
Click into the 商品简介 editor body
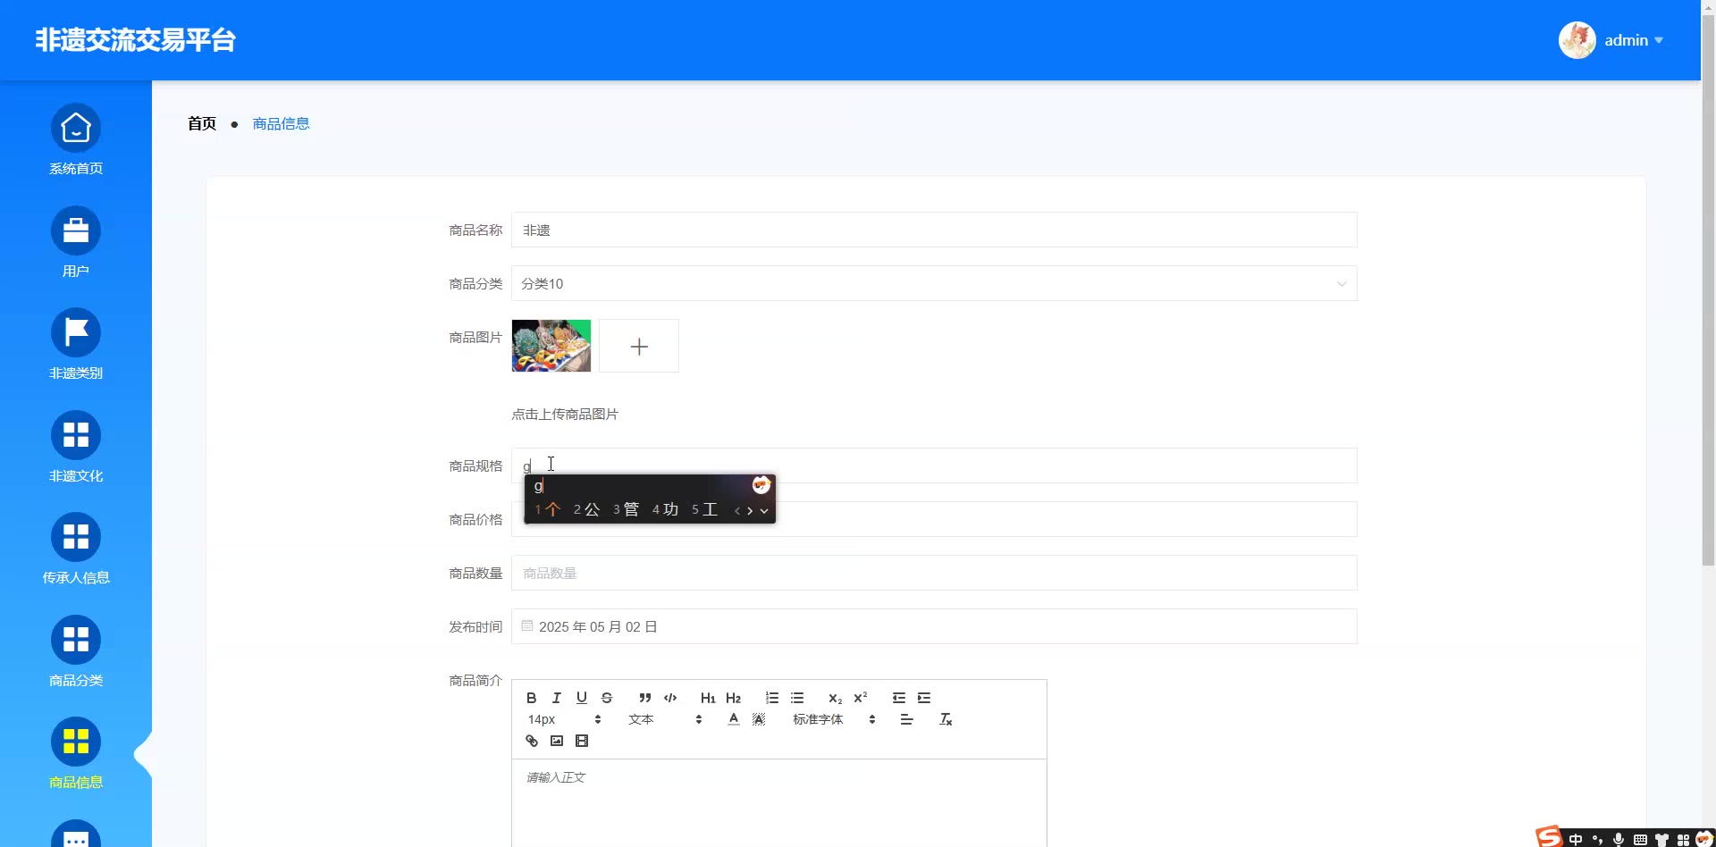(x=778, y=802)
